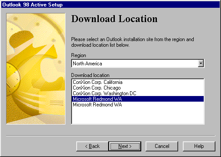
Task: Go back with the Back button
Action: click(92, 146)
